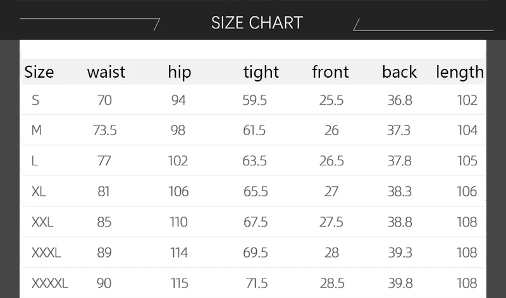Select the M size row label

point(37,131)
